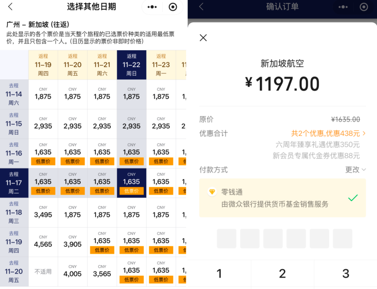This screenshot has width=377, height=289.
Task: Tap the mini-program close target icon on date page
Action: click(173, 7)
